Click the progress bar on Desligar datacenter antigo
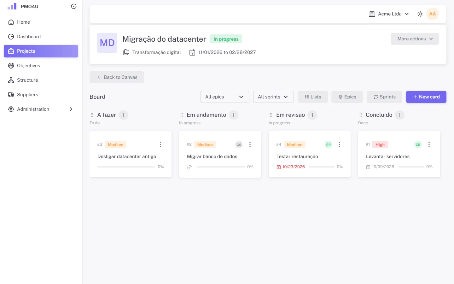Image resolution: width=454 pixels, height=284 pixels. 126,167
